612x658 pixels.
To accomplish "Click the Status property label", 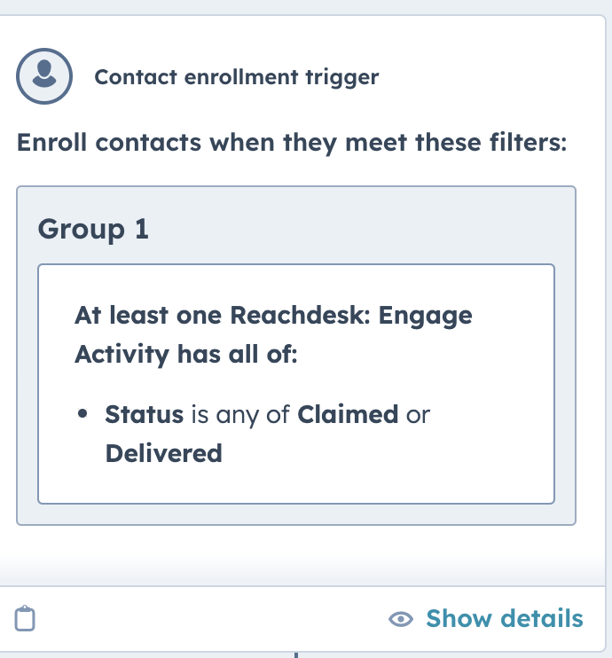I will click(x=144, y=414).
